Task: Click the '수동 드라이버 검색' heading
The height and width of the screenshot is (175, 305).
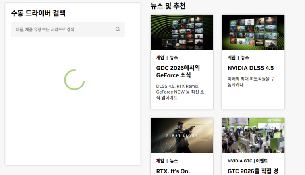Action: (38, 13)
